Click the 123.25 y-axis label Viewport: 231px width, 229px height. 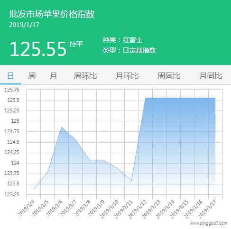(12, 194)
